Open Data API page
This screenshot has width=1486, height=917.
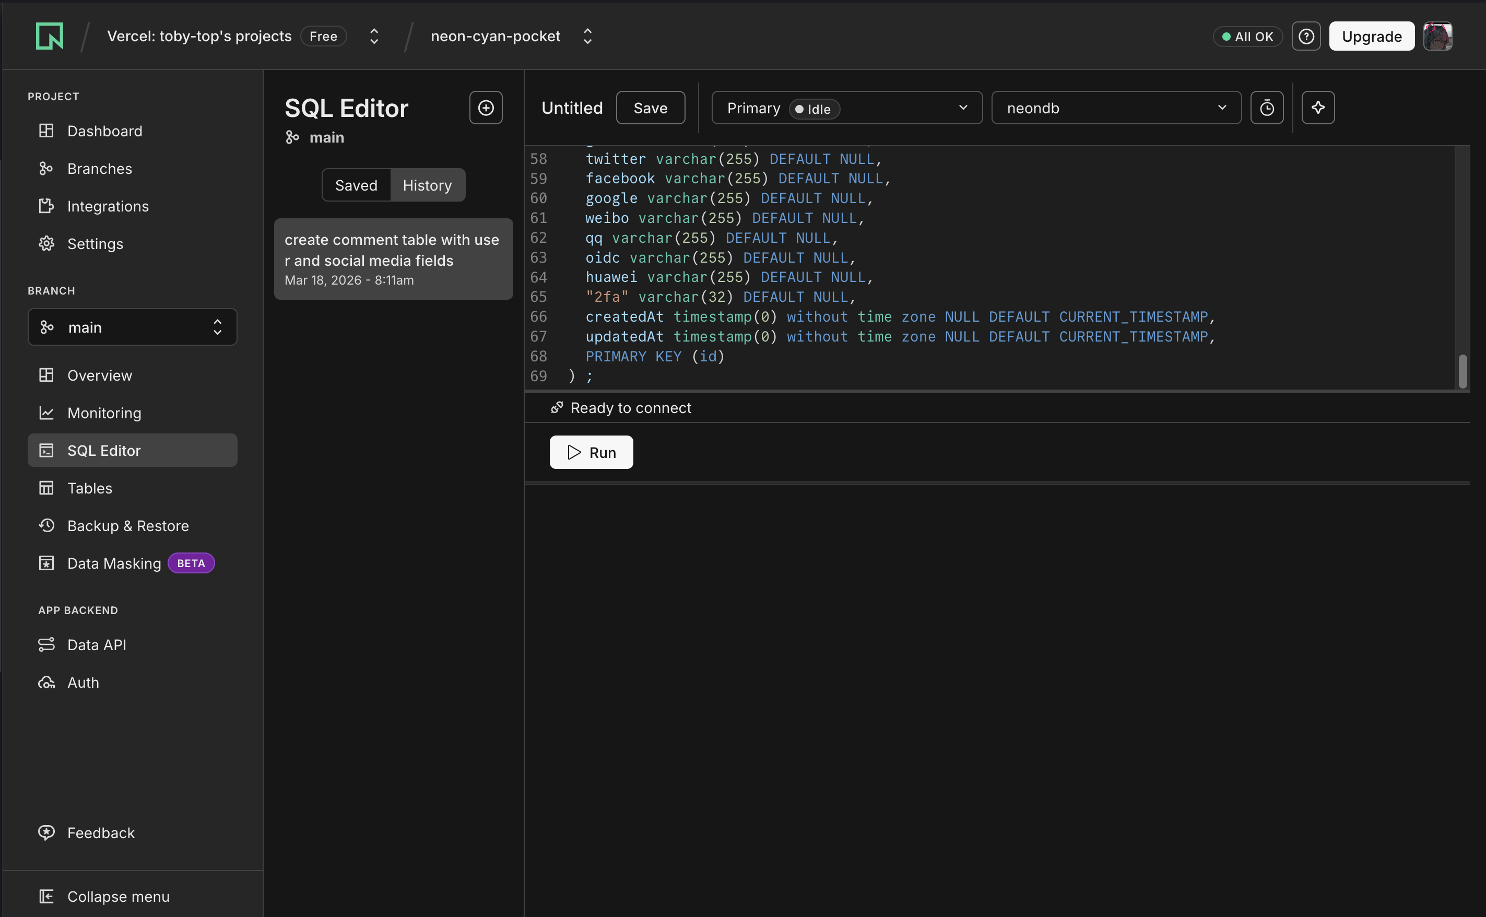coord(132,645)
